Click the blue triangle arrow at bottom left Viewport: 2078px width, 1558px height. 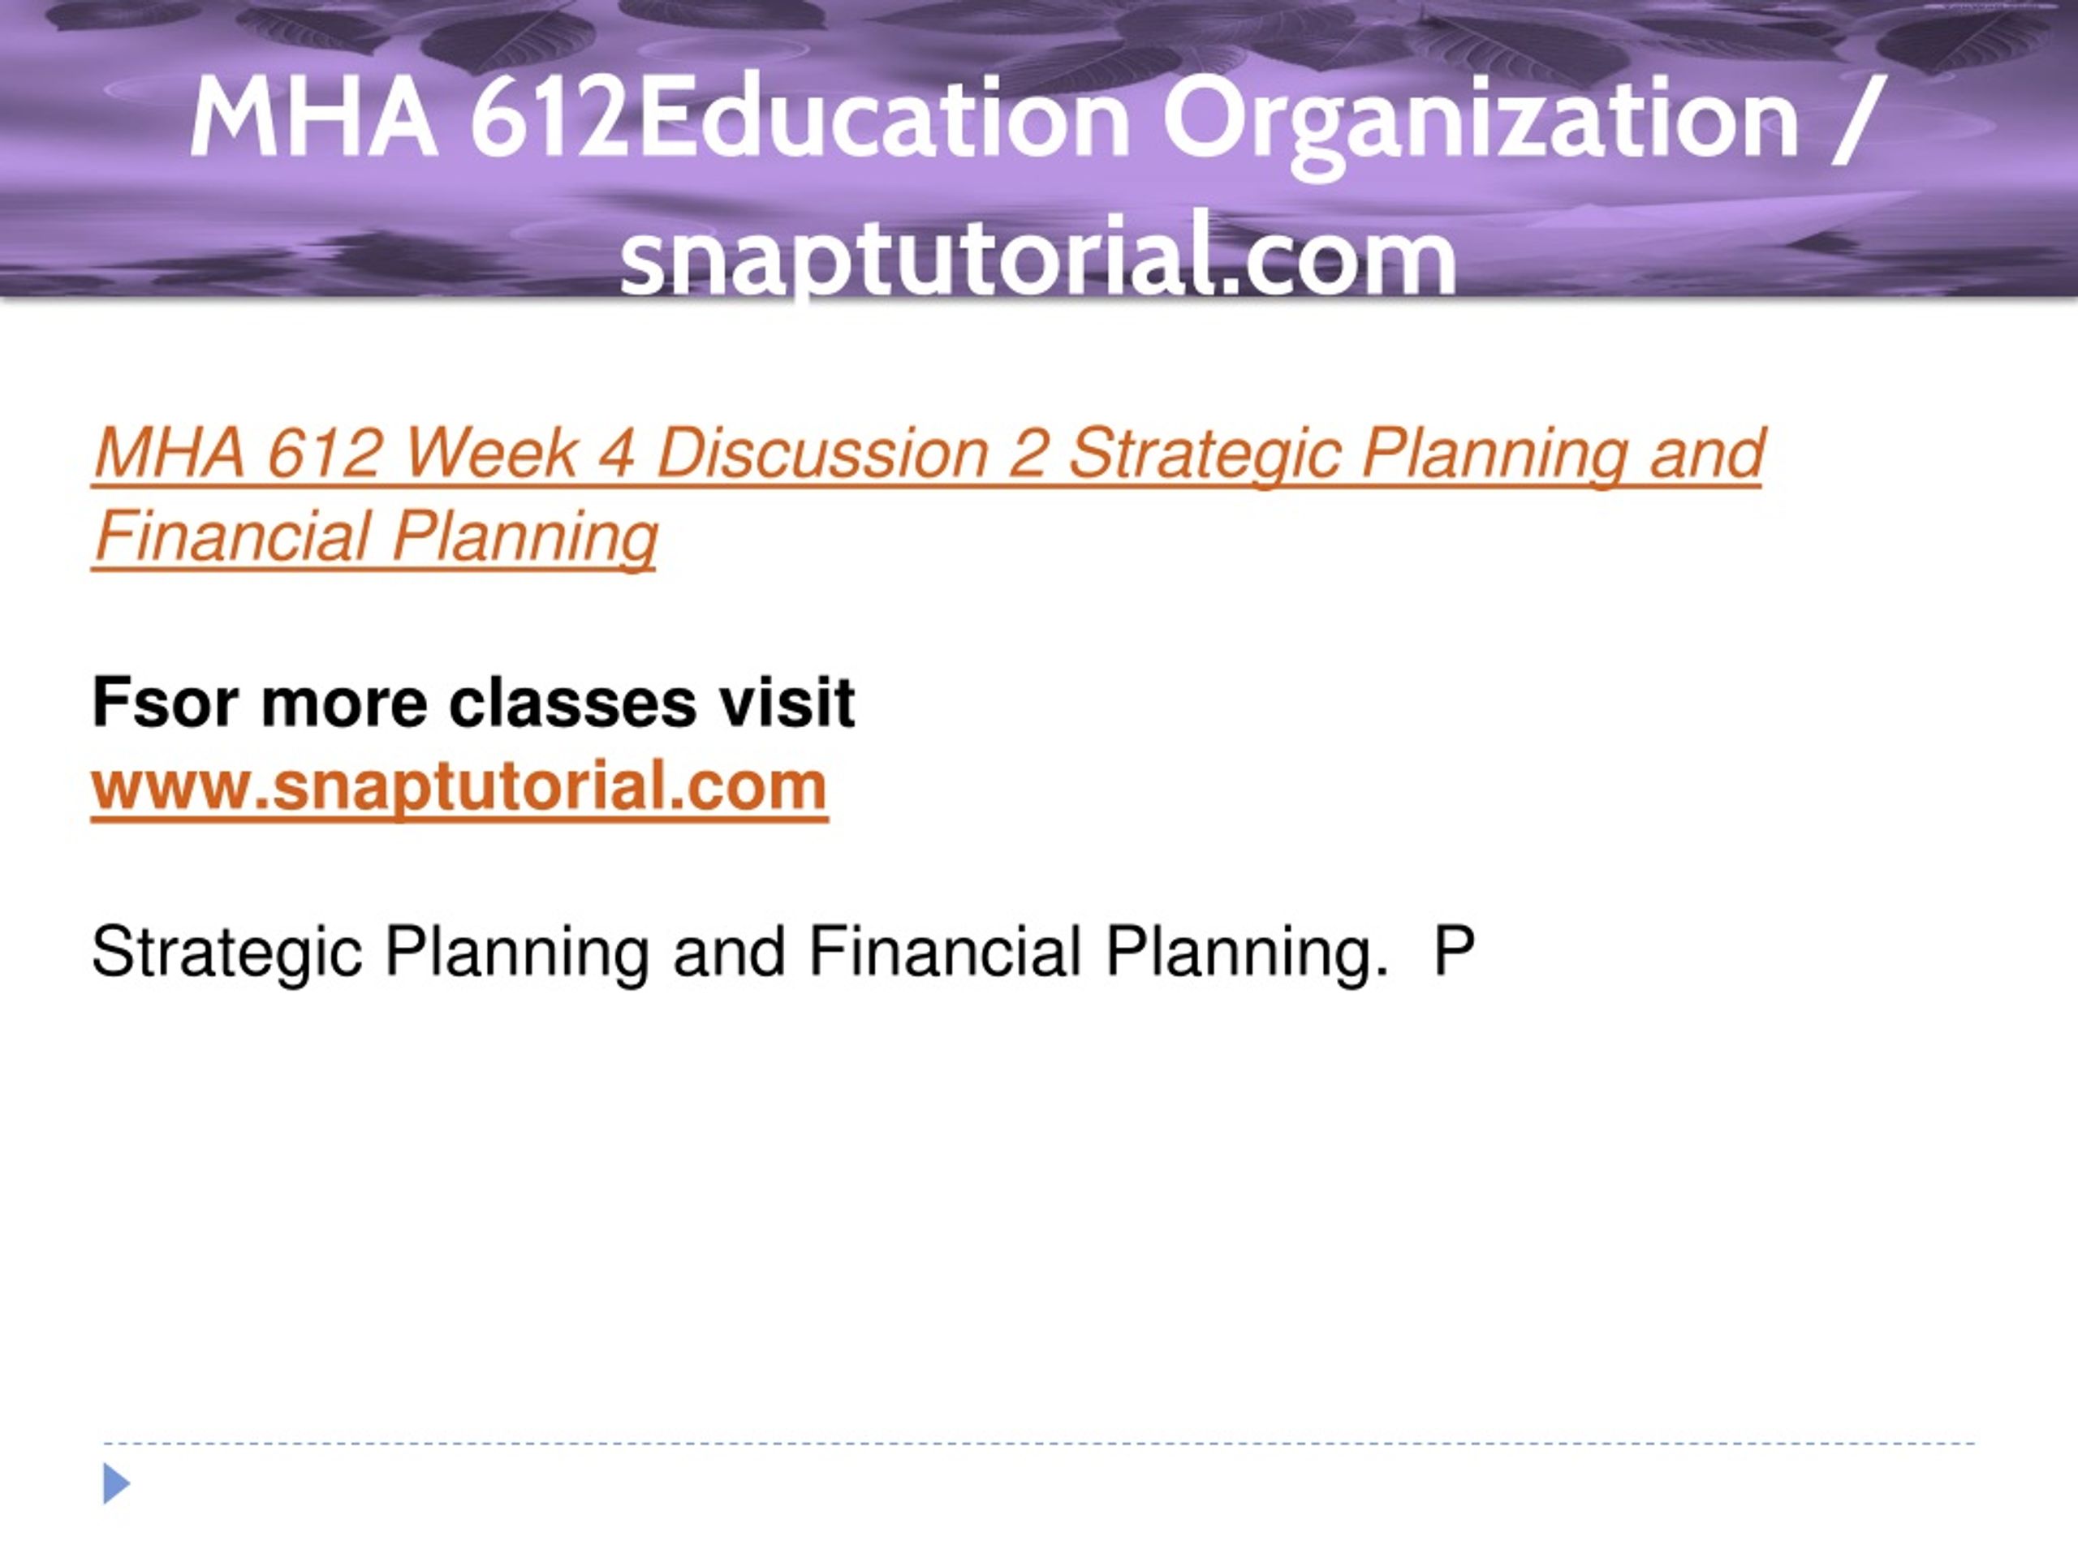[x=115, y=1483]
